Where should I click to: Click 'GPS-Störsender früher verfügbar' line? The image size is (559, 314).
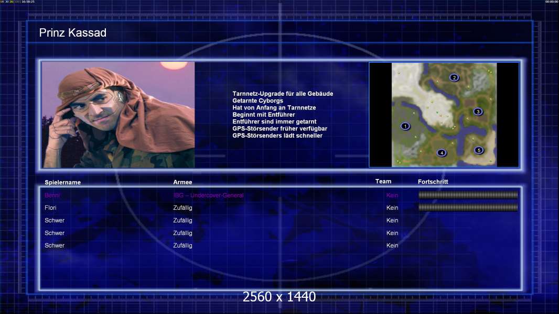click(x=280, y=128)
